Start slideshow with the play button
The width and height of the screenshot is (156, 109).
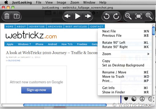point(78,16)
